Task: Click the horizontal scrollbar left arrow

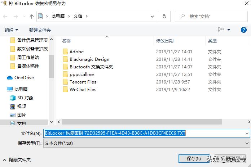Action: pyautogui.click(x=59, y=122)
